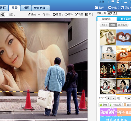Screen dimensions: 131x121
Task: Go to previous material page arrow
Action: click(x=108, y=98)
